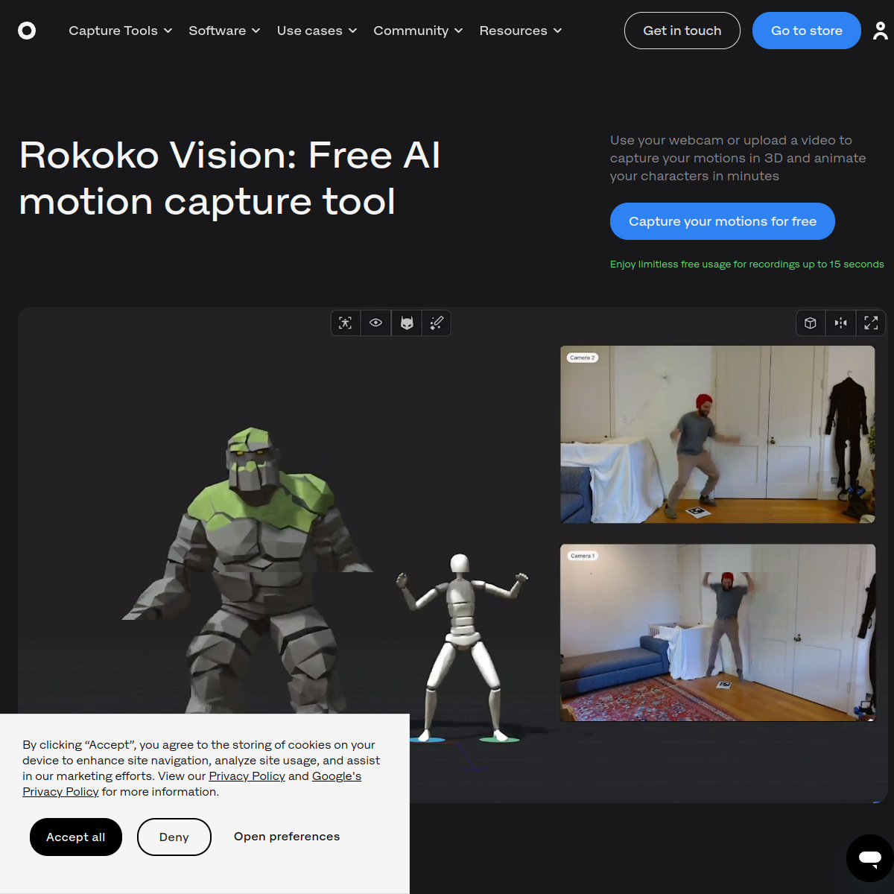Image resolution: width=894 pixels, height=894 pixels.
Task: Select the magic wand smoothing icon
Action: pos(437,323)
